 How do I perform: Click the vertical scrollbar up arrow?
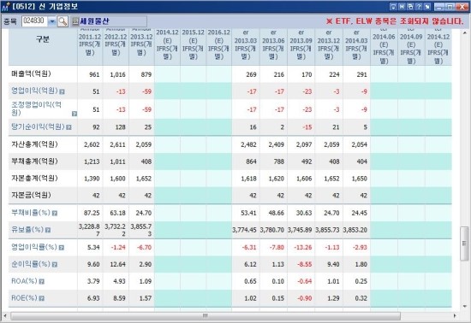(464, 32)
